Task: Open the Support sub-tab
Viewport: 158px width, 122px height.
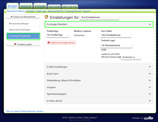Action: pyautogui.click(x=86, y=11)
